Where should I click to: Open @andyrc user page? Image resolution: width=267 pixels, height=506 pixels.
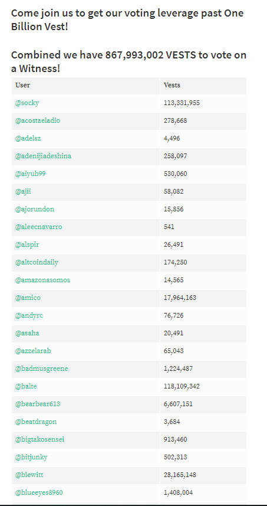pos(29,316)
